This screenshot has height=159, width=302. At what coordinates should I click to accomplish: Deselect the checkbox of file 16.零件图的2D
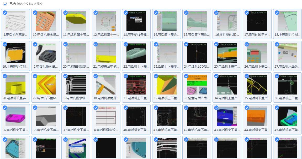[216, 13]
